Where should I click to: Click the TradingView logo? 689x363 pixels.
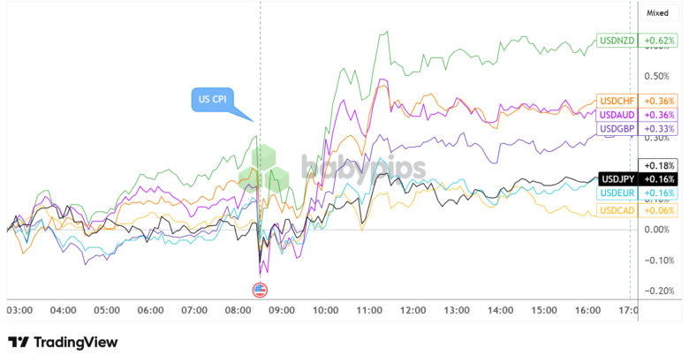[x=63, y=342]
